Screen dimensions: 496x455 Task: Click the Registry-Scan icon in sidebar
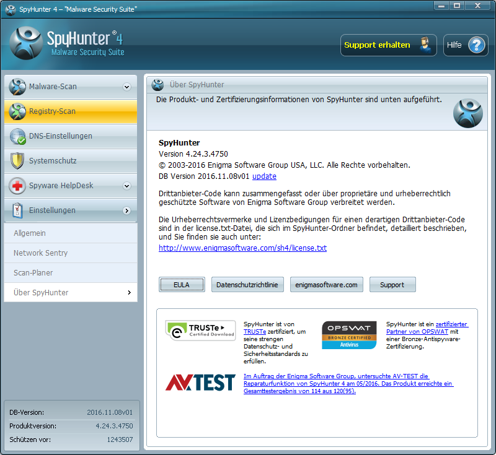[17, 111]
